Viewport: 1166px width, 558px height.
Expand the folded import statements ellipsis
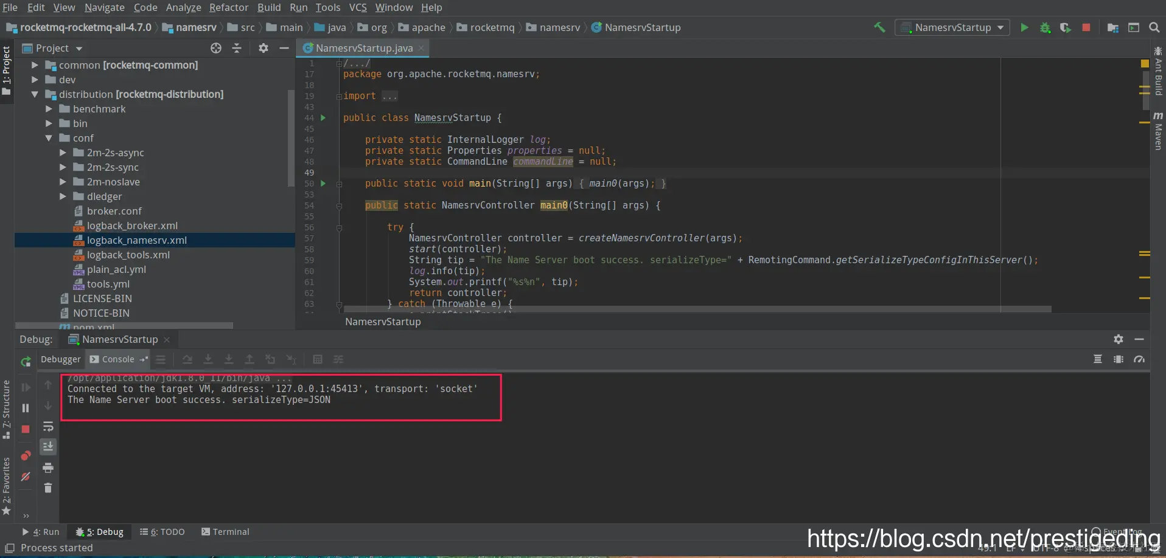coord(389,96)
